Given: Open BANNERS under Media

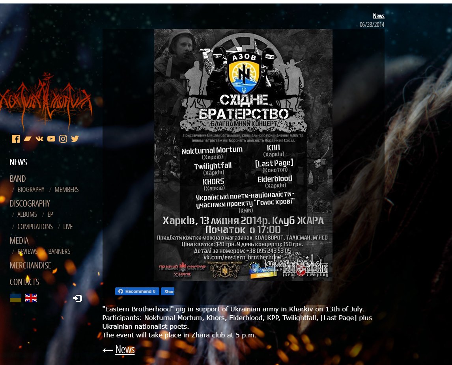Looking at the screenshot, I should 60,251.
